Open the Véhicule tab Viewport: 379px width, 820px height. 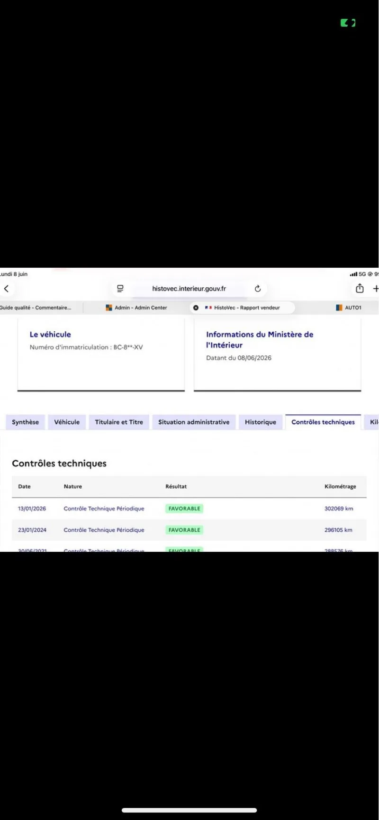(x=67, y=422)
